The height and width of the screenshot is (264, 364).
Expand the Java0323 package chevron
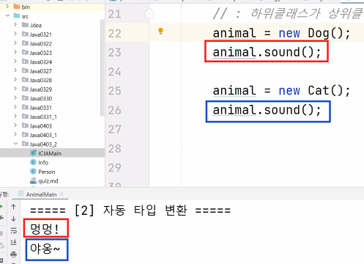(x=15, y=52)
